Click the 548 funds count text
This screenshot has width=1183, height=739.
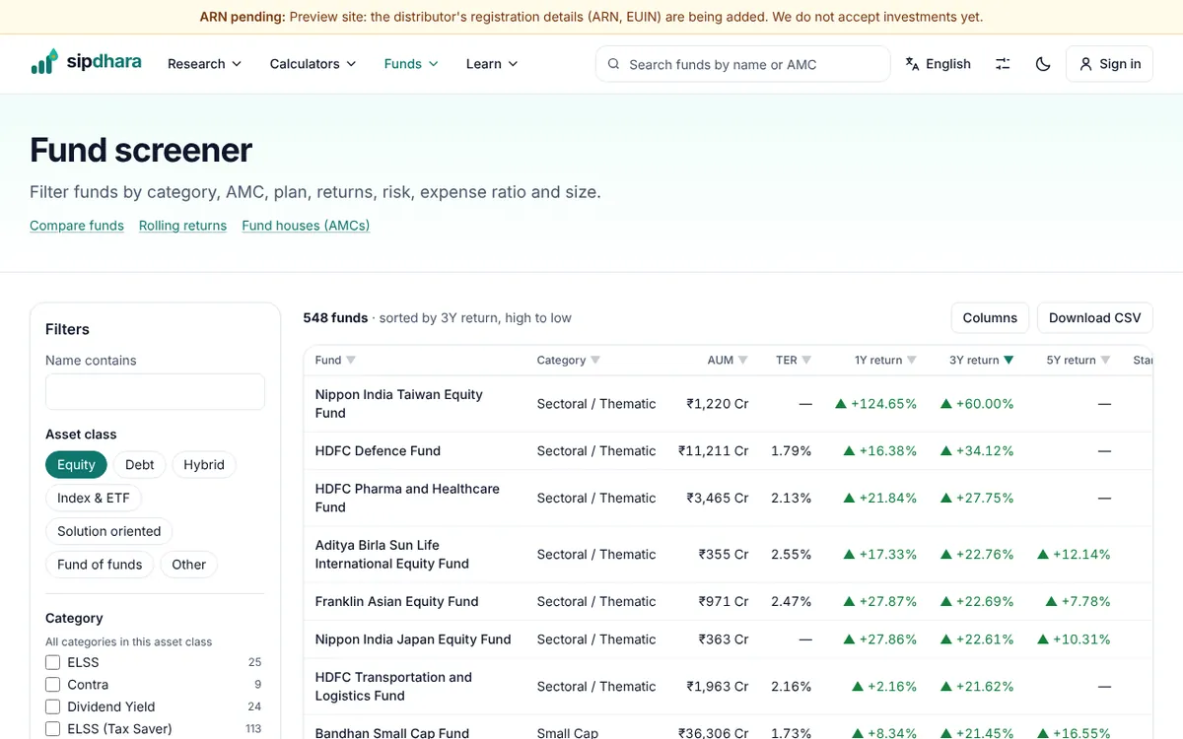coord(335,318)
